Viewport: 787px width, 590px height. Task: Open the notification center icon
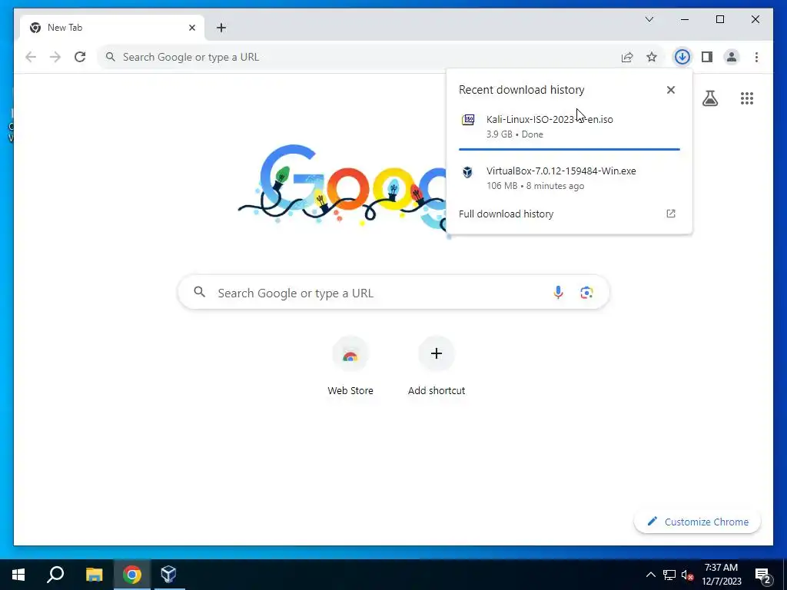pyautogui.click(x=763, y=575)
